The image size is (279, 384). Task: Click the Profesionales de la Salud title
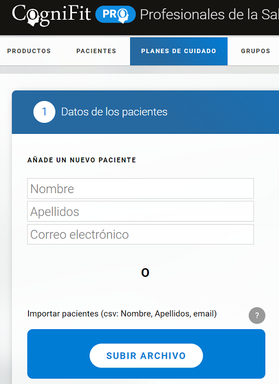209,14
